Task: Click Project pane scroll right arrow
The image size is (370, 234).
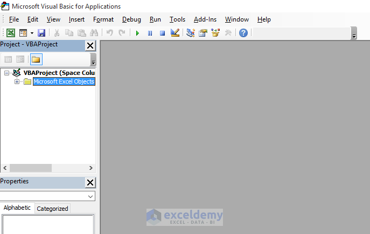Action: [91, 168]
